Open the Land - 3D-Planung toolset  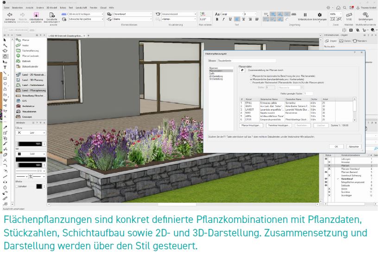point(31,80)
